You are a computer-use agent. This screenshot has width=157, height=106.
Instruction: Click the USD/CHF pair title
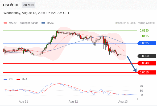[x=11, y=5]
